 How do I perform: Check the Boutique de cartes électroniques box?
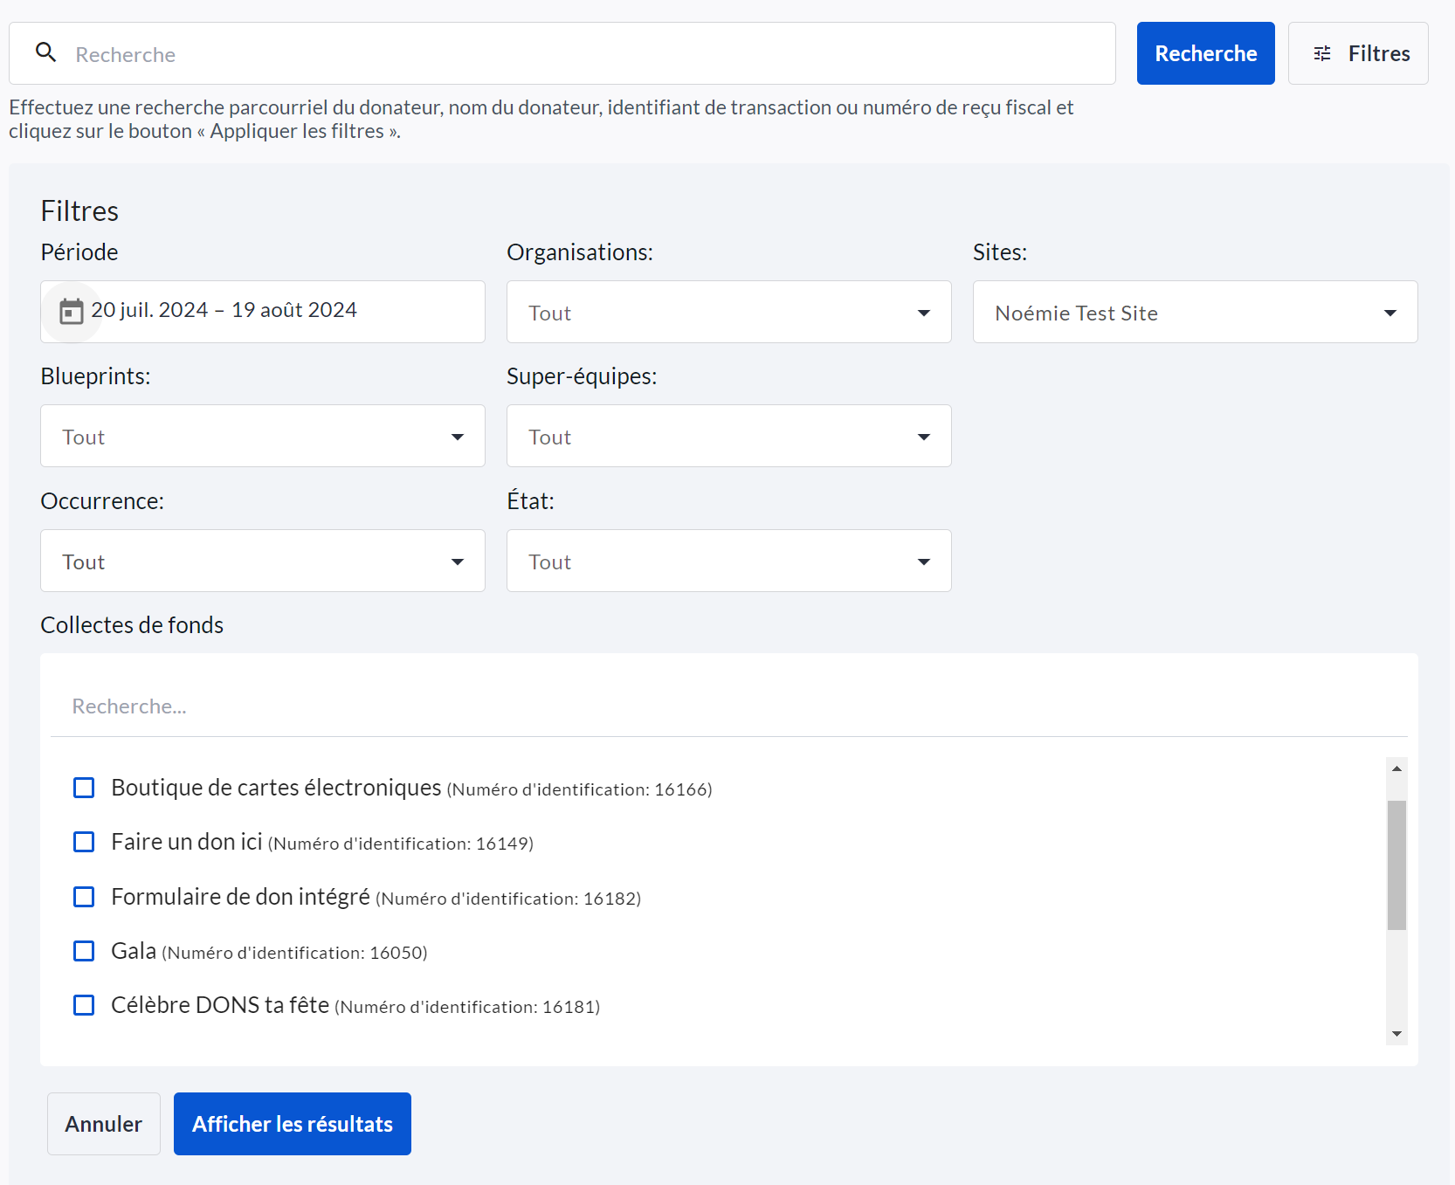[84, 788]
